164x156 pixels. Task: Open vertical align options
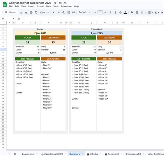(x=157, y=12)
